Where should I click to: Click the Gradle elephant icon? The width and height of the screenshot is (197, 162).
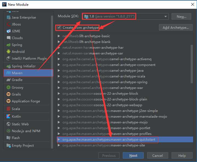pos(8,80)
